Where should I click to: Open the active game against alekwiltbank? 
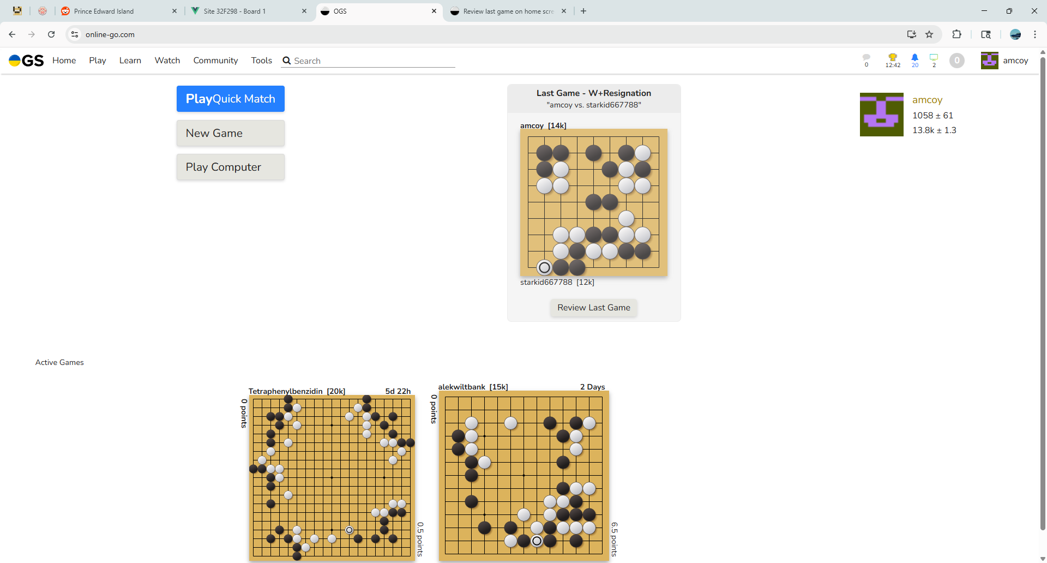tap(523, 475)
